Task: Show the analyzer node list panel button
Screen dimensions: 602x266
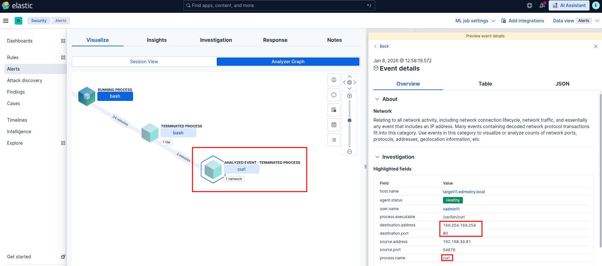Action: coord(334,140)
